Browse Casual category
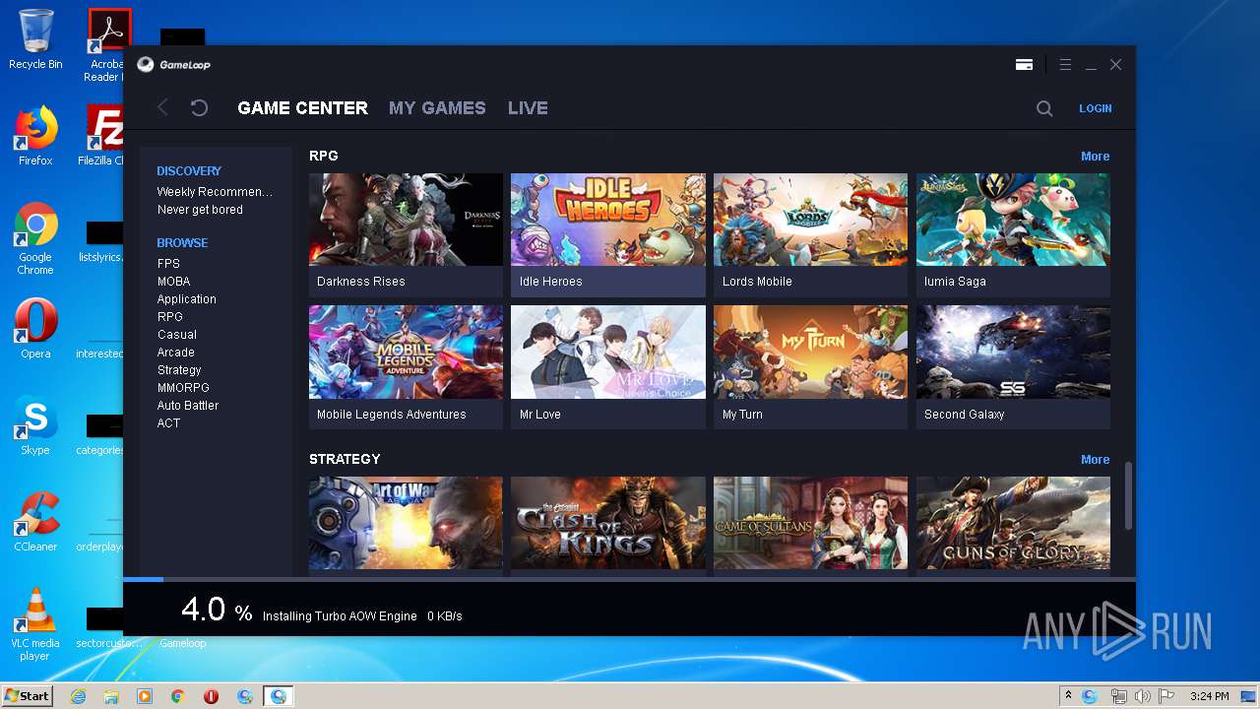This screenshot has width=1260, height=709. pyautogui.click(x=177, y=335)
